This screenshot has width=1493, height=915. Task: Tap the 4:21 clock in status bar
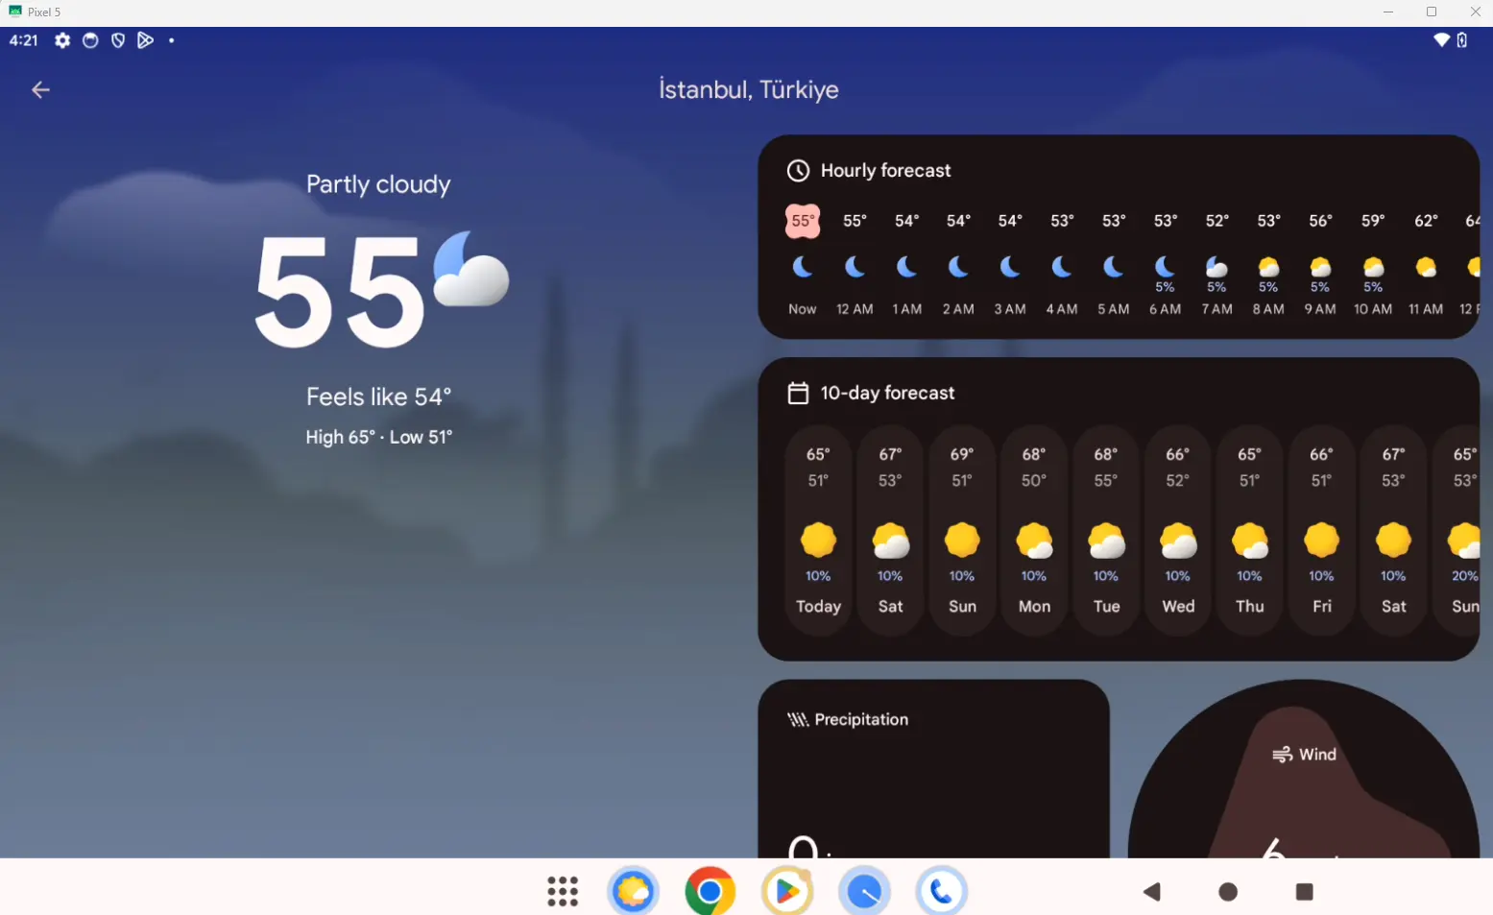click(24, 40)
